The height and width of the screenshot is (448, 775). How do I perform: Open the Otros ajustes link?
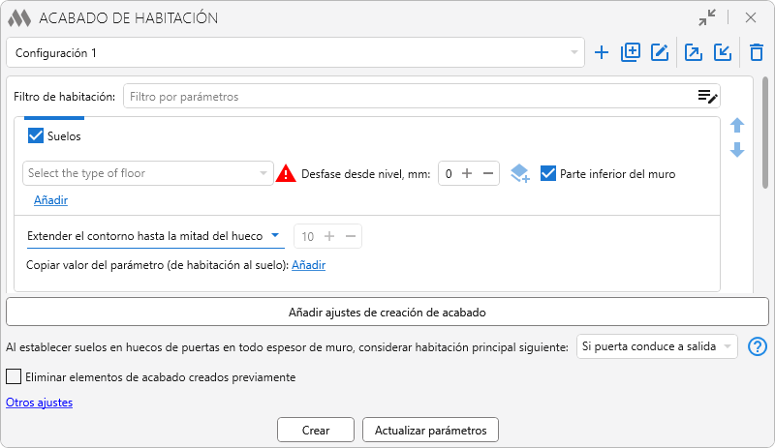coord(39,403)
